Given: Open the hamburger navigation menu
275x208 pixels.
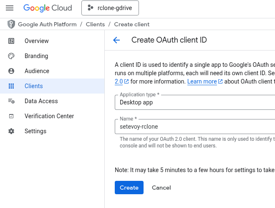Looking at the screenshot, I should coord(10,8).
